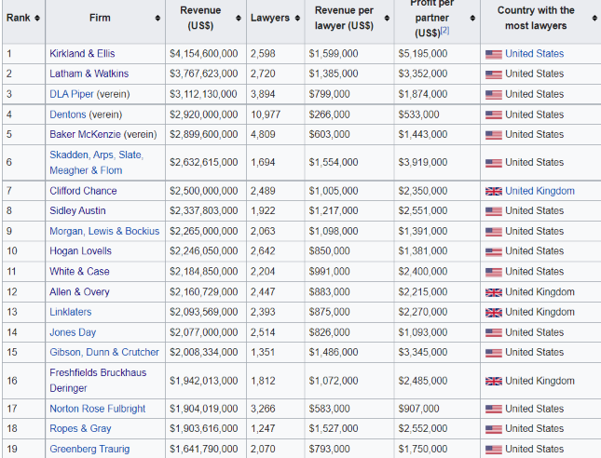Select profit per partner $907,000
The image size is (601, 458).
coord(418,409)
